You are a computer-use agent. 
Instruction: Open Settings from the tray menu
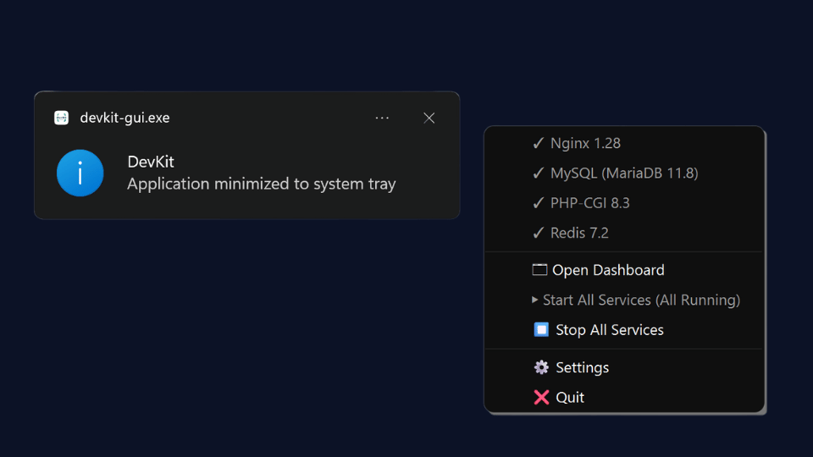[x=624, y=367]
